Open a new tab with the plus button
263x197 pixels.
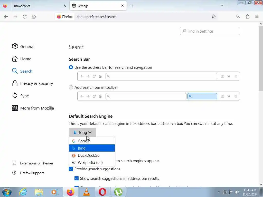tap(132, 6)
